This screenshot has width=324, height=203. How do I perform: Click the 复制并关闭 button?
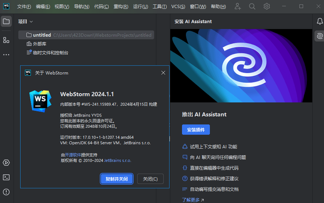[117, 179]
